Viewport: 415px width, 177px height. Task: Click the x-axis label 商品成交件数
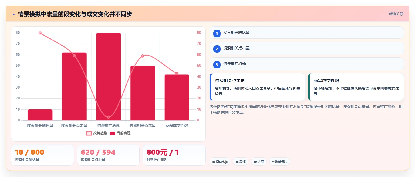(x=177, y=125)
